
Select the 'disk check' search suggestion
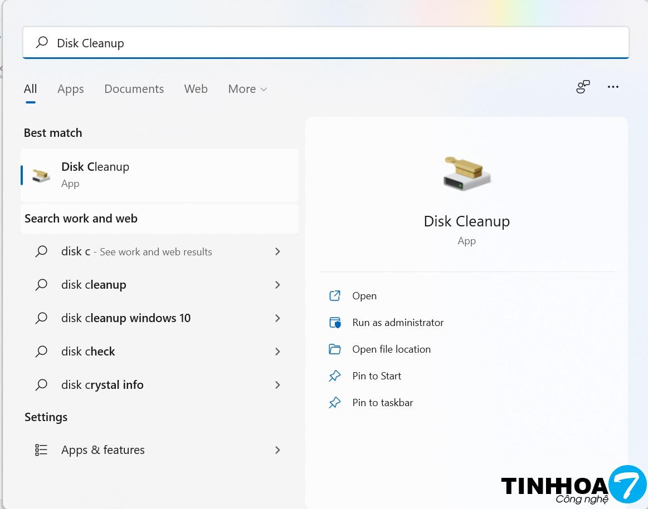tap(88, 352)
